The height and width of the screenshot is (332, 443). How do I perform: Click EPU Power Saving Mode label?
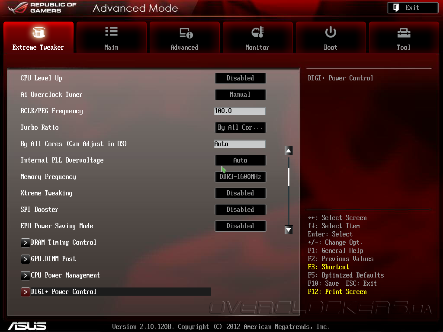coord(57,226)
